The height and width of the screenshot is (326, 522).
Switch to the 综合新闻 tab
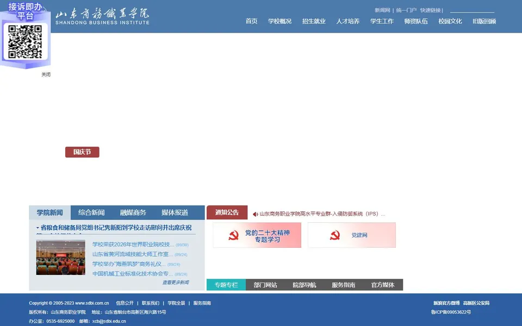91,212
